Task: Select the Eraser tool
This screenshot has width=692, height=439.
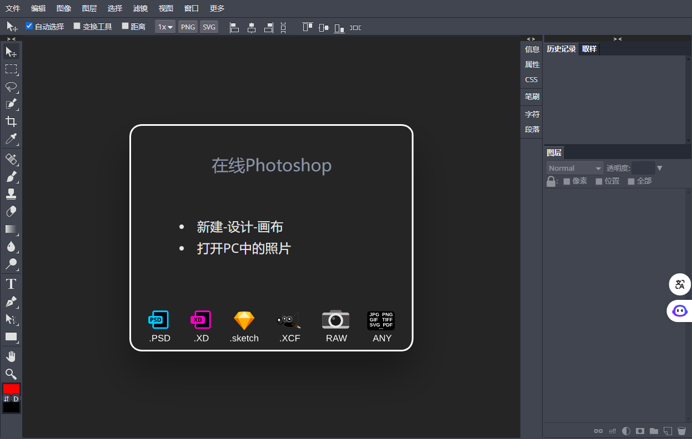Action: click(x=11, y=212)
